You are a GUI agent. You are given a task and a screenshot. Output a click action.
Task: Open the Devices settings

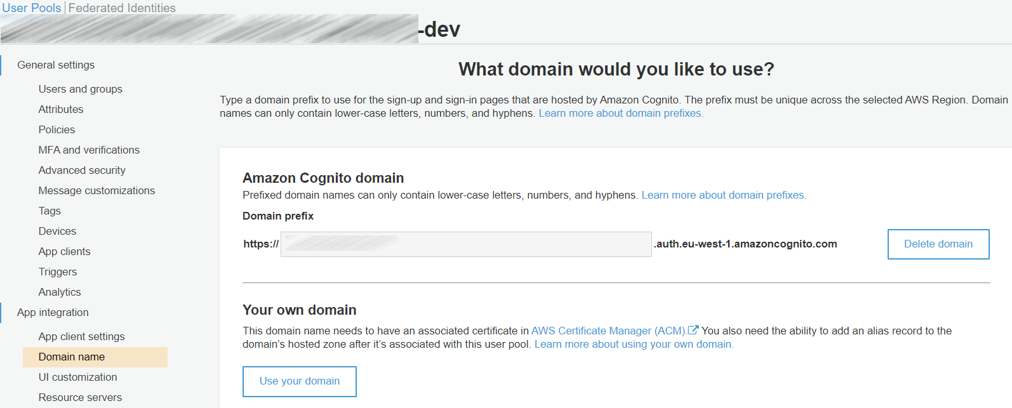pos(57,231)
